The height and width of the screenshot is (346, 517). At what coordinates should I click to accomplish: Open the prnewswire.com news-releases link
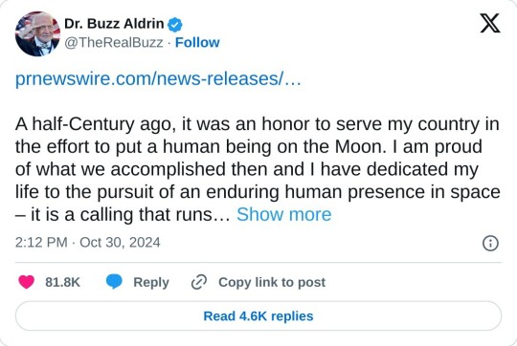point(158,79)
